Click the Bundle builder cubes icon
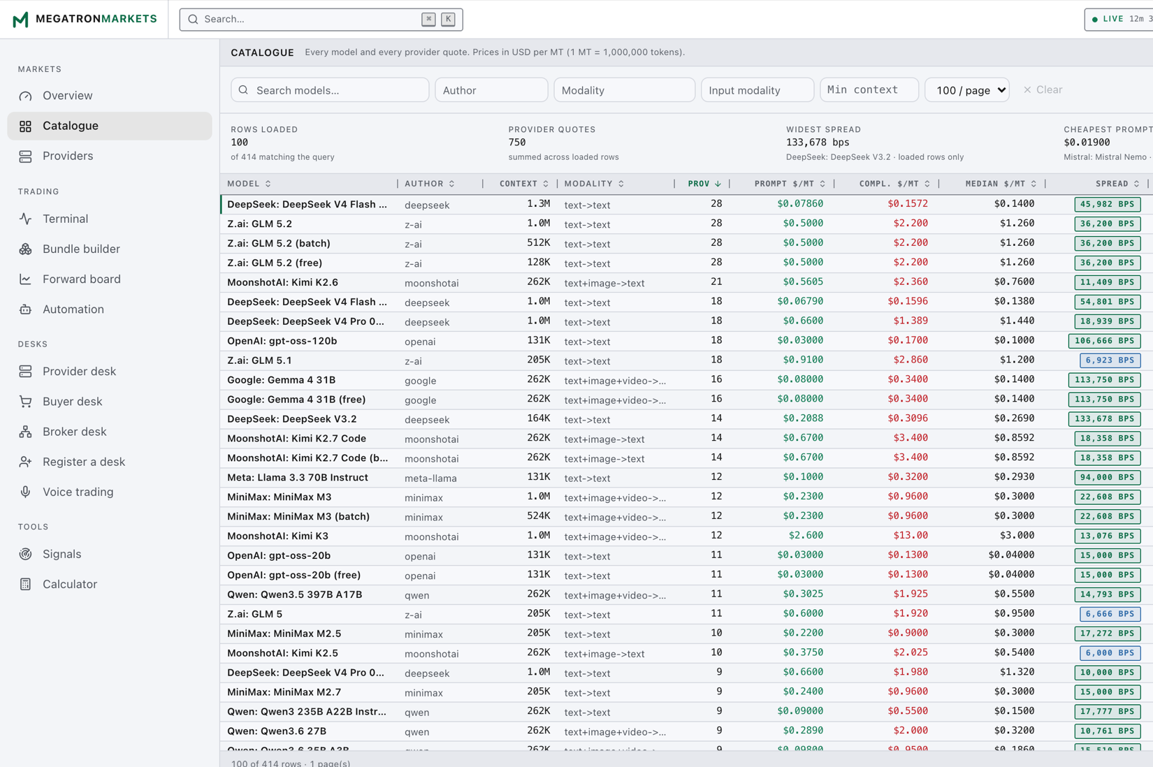This screenshot has height=767, width=1153. [25, 249]
